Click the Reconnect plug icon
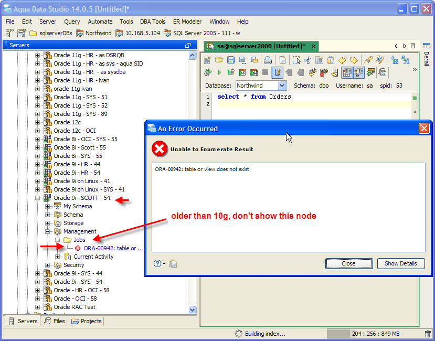Image resolution: width=435 pixels, height=341 pixels. (x=312, y=73)
